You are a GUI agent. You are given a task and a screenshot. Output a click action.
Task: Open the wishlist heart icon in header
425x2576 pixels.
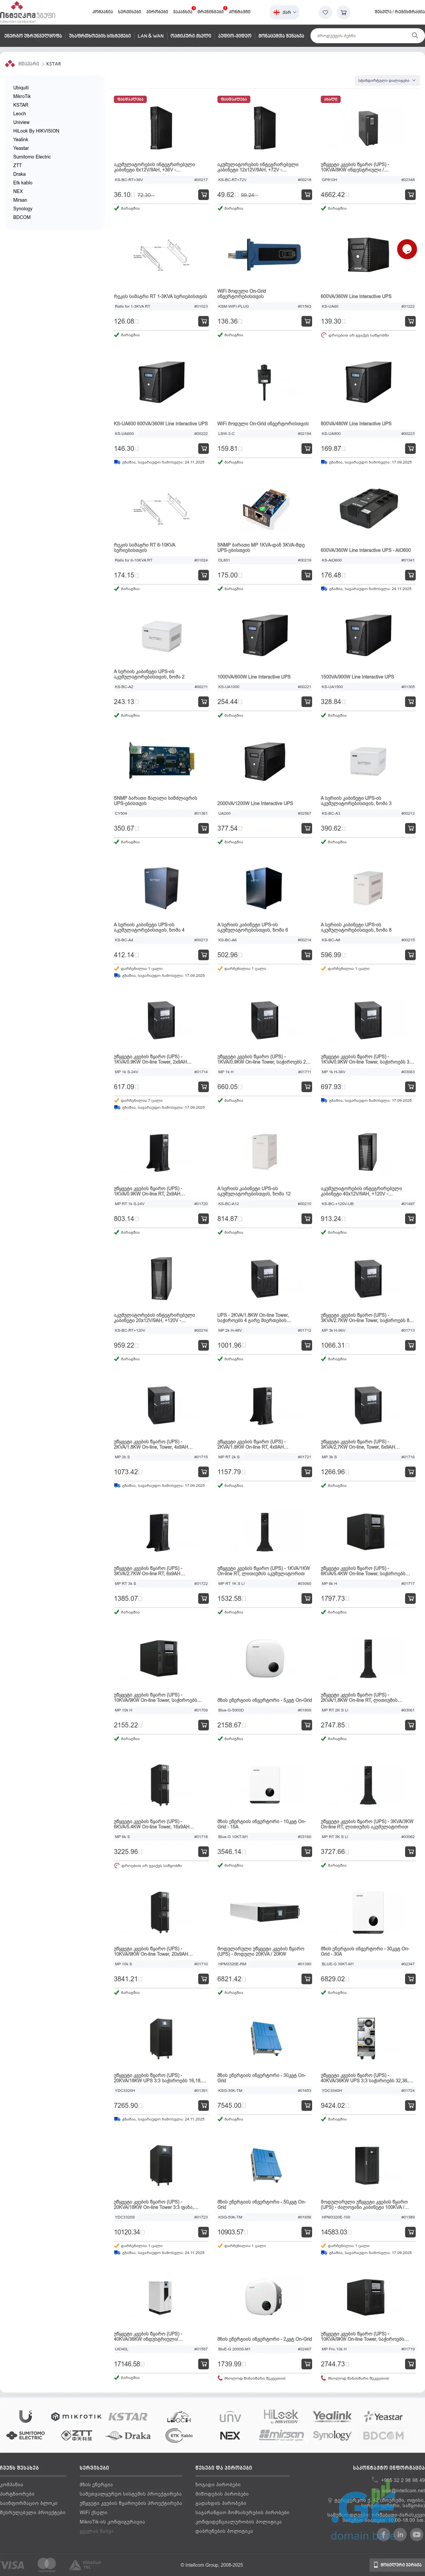(x=325, y=12)
